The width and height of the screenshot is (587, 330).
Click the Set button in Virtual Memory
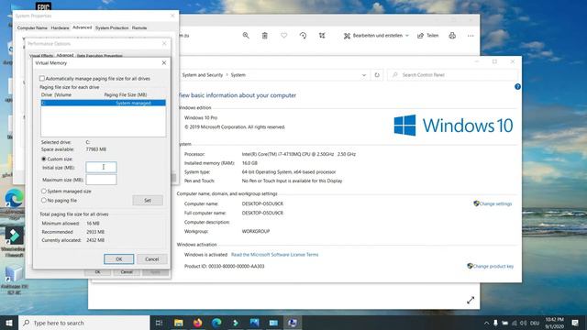(148, 201)
